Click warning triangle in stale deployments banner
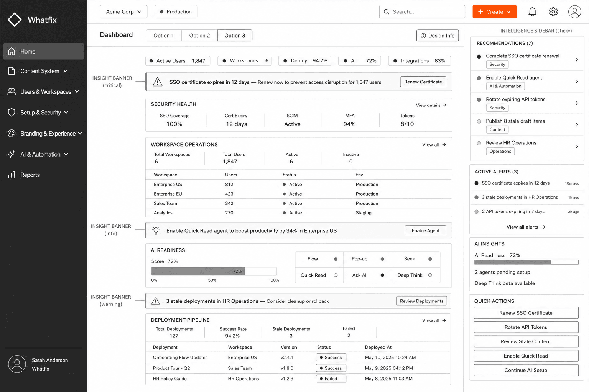Viewport: 589px width, 392px height. pos(155,301)
